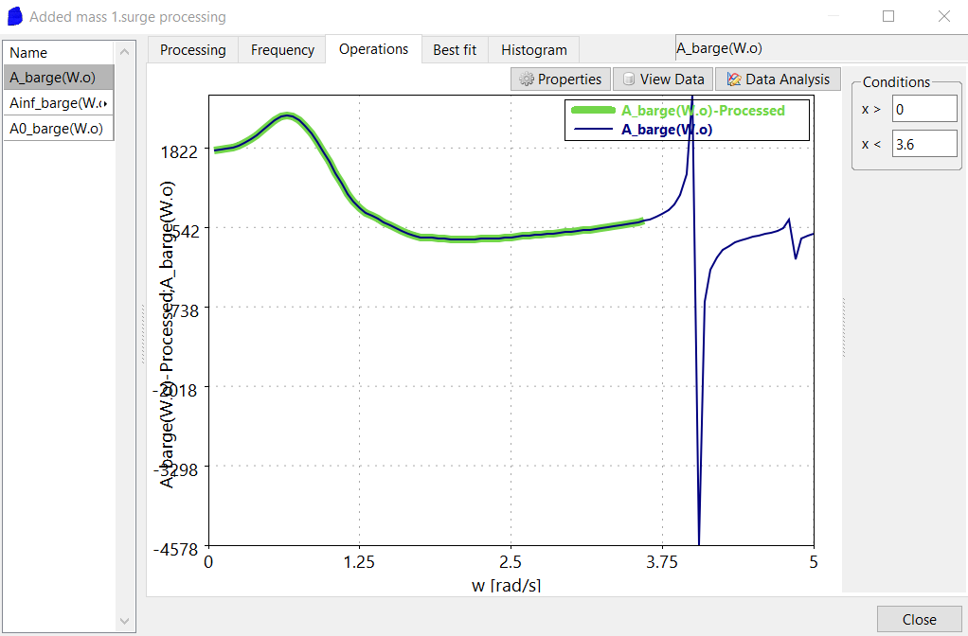Select A_barge(W.o) in the Name list
The image size is (968, 636).
pyautogui.click(x=58, y=78)
